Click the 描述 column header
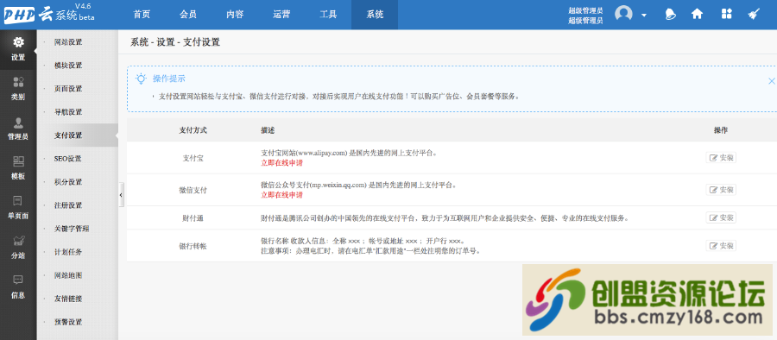This screenshot has height=340, width=777. (268, 130)
